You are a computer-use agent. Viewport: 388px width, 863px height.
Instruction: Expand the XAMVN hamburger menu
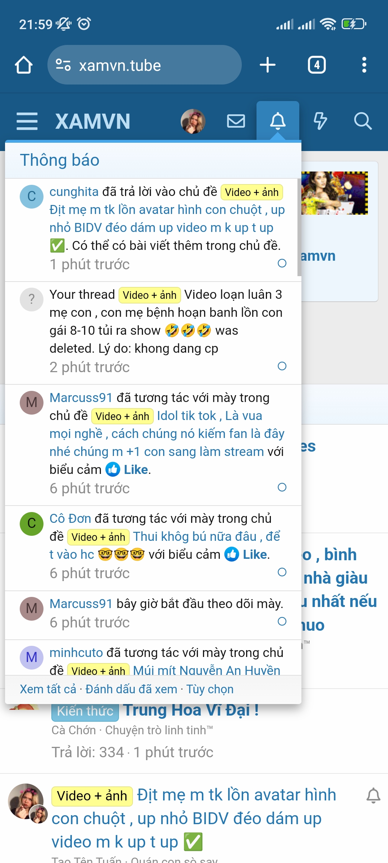27,121
